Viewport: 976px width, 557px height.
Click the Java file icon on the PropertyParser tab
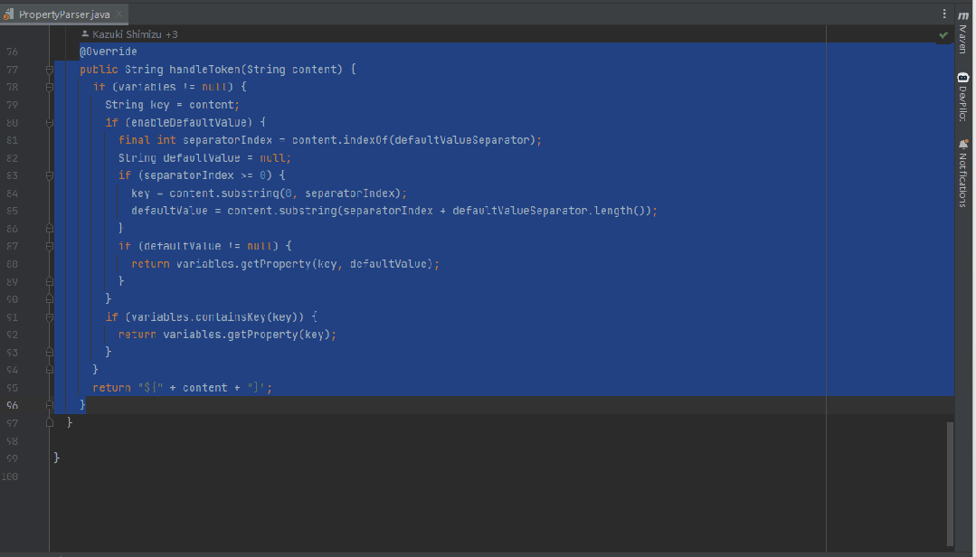[x=9, y=14]
